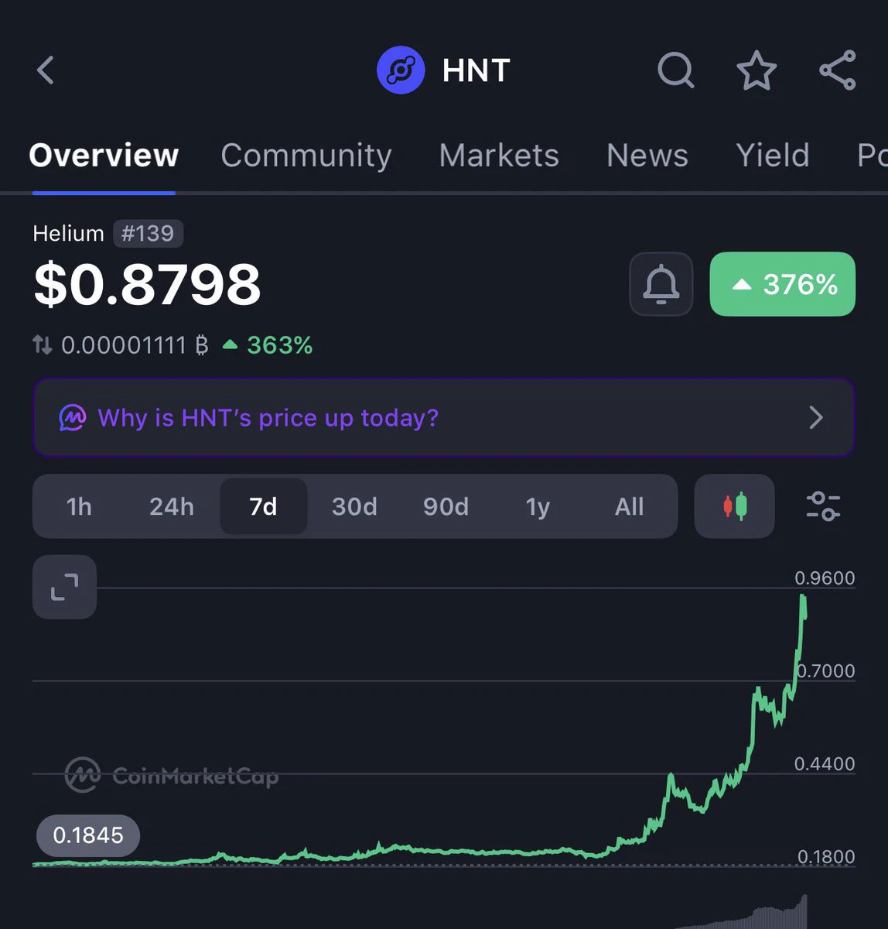Select the 1y chart range
Viewport: 888px width, 929px height.
[x=538, y=506]
